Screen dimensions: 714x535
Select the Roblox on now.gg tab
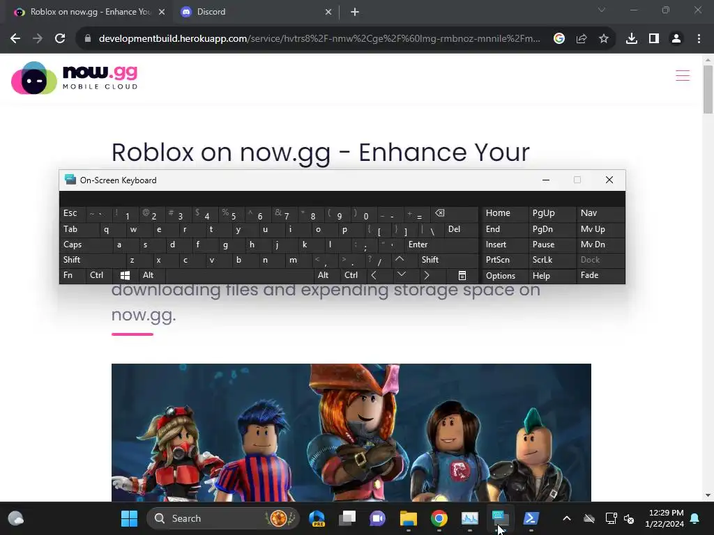click(x=90, y=12)
